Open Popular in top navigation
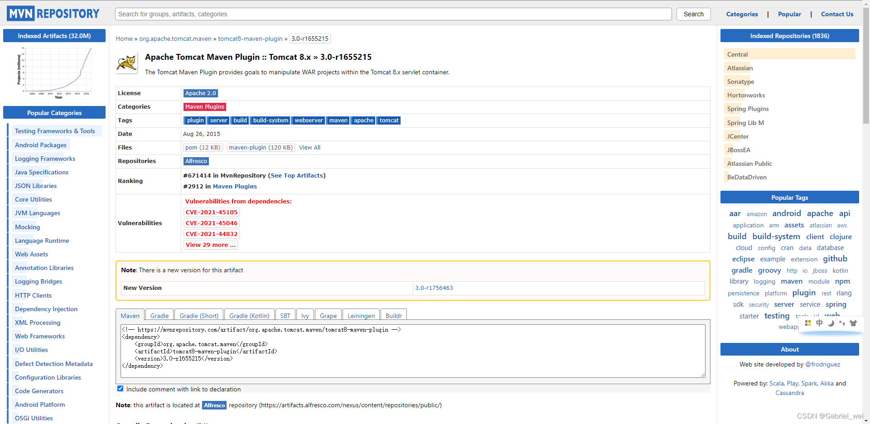This screenshot has width=870, height=424. (789, 14)
